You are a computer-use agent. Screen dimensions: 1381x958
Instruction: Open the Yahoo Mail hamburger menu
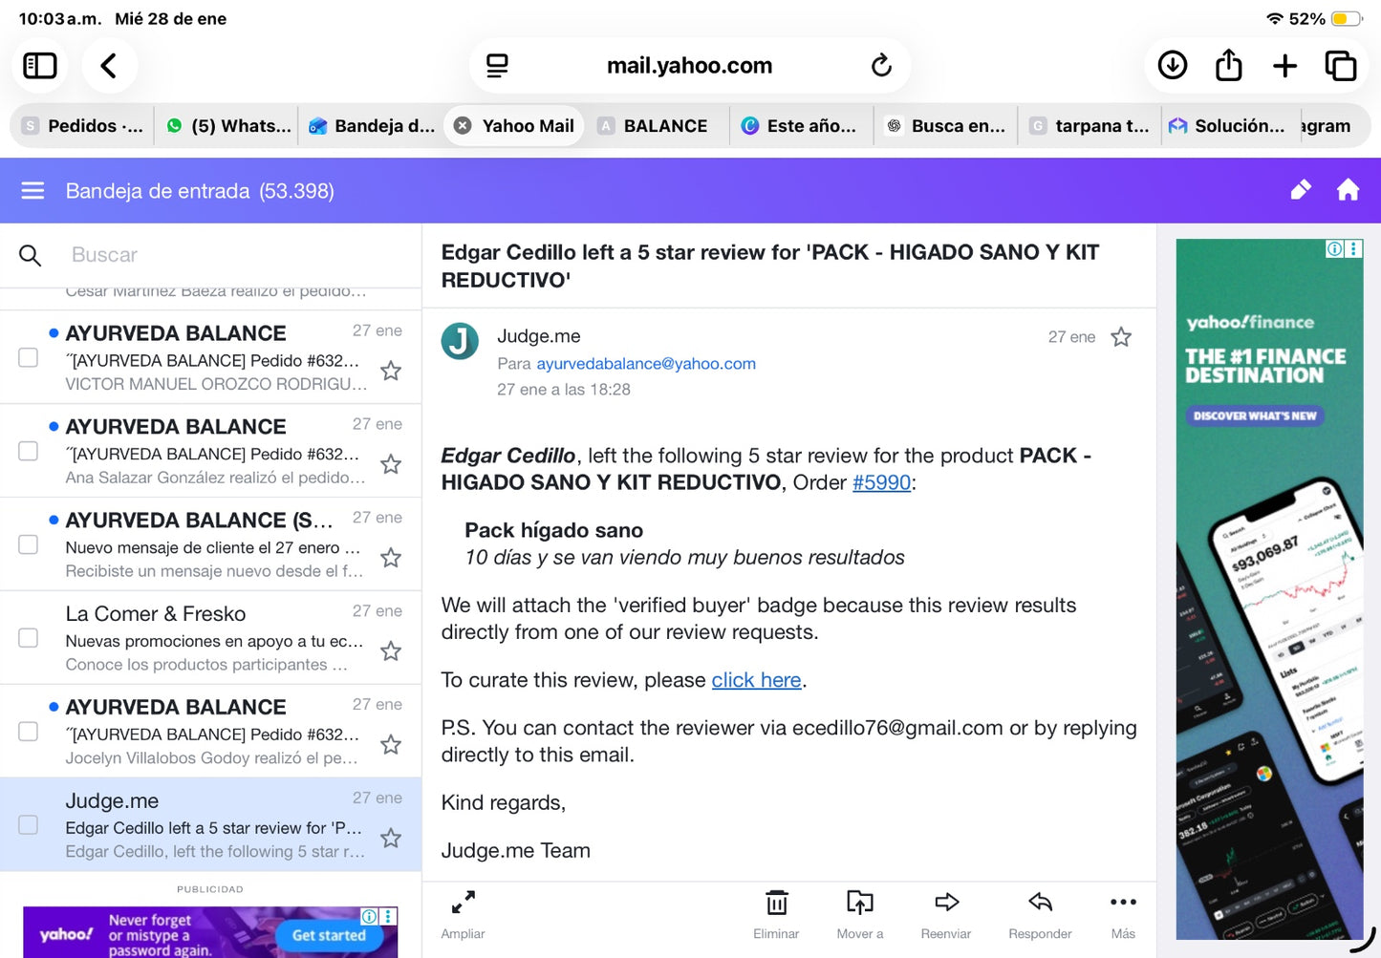click(x=32, y=191)
